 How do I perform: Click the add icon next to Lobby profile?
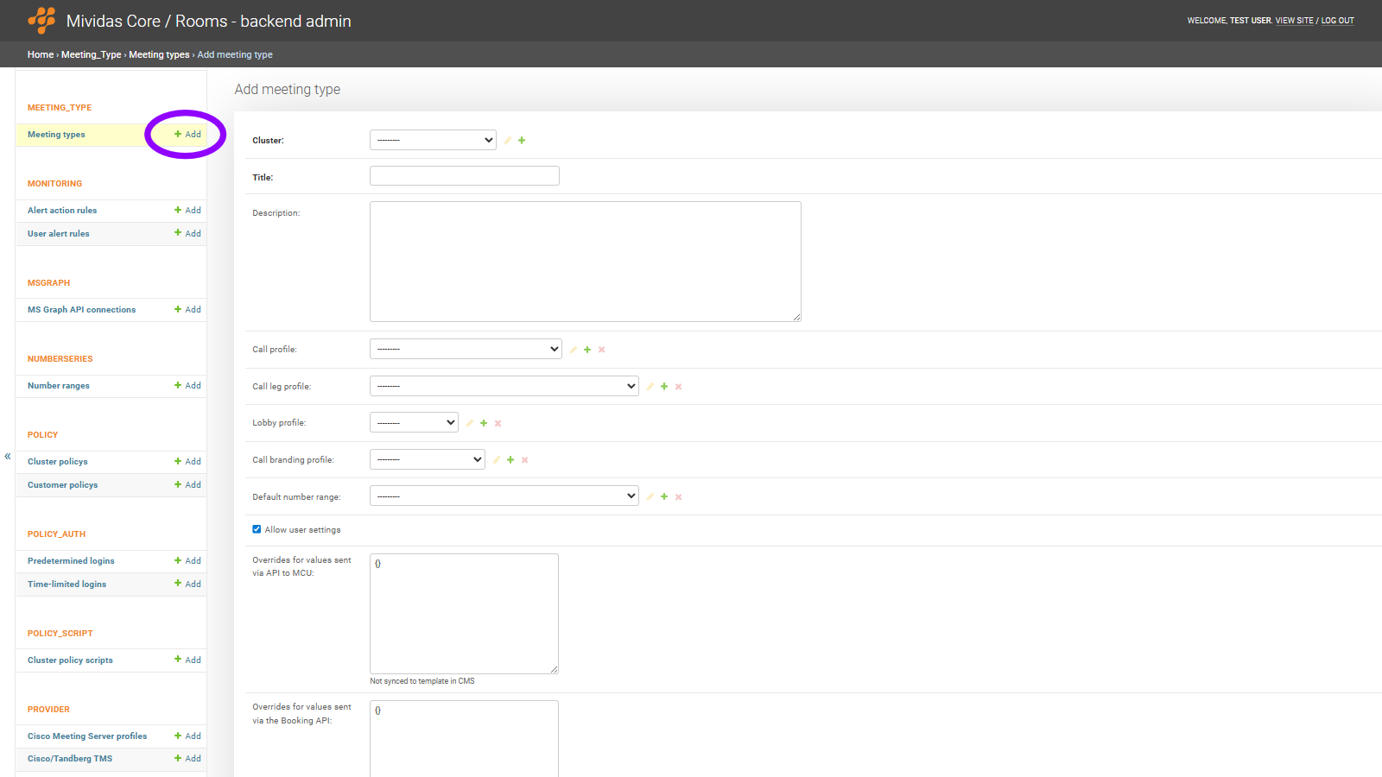pos(484,423)
